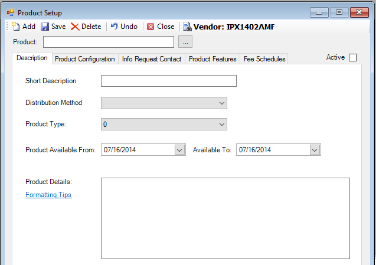Go to the Fee Schedules tab
This screenshot has width=376, height=265.
264,59
